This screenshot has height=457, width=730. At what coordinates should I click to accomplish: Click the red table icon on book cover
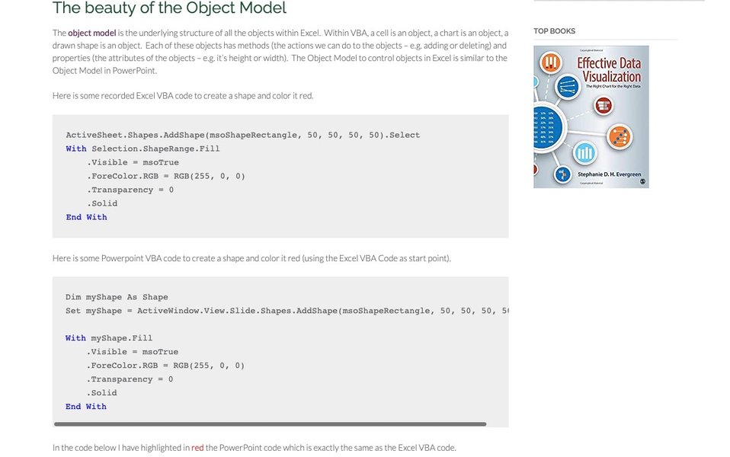coord(604,106)
